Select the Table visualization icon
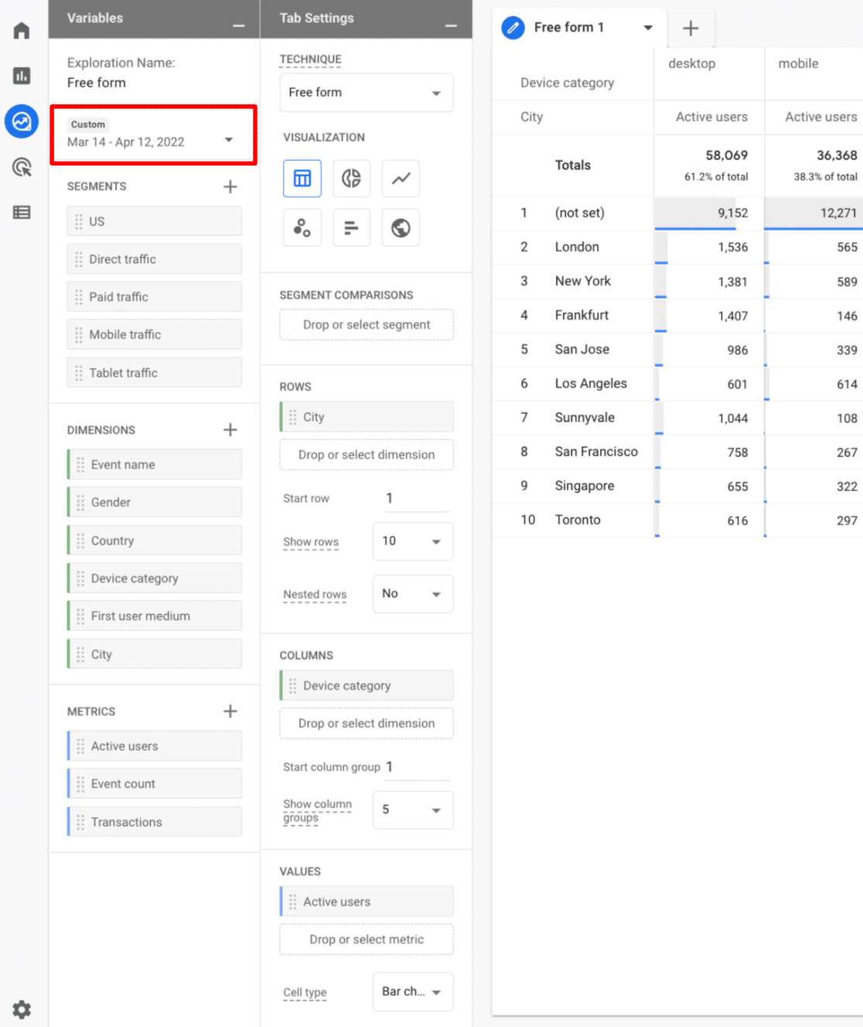The width and height of the screenshot is (863, 1027). point(302,179)
